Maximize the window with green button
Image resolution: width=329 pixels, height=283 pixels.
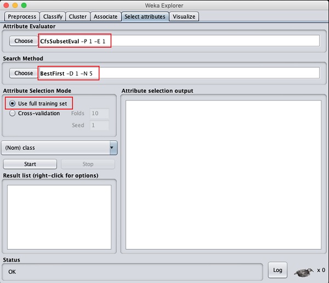click(x=24, y=5)
